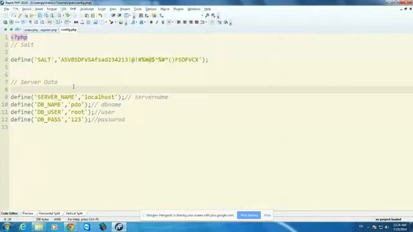
Task: Click the red check mark icon
Action: point(111,23)
